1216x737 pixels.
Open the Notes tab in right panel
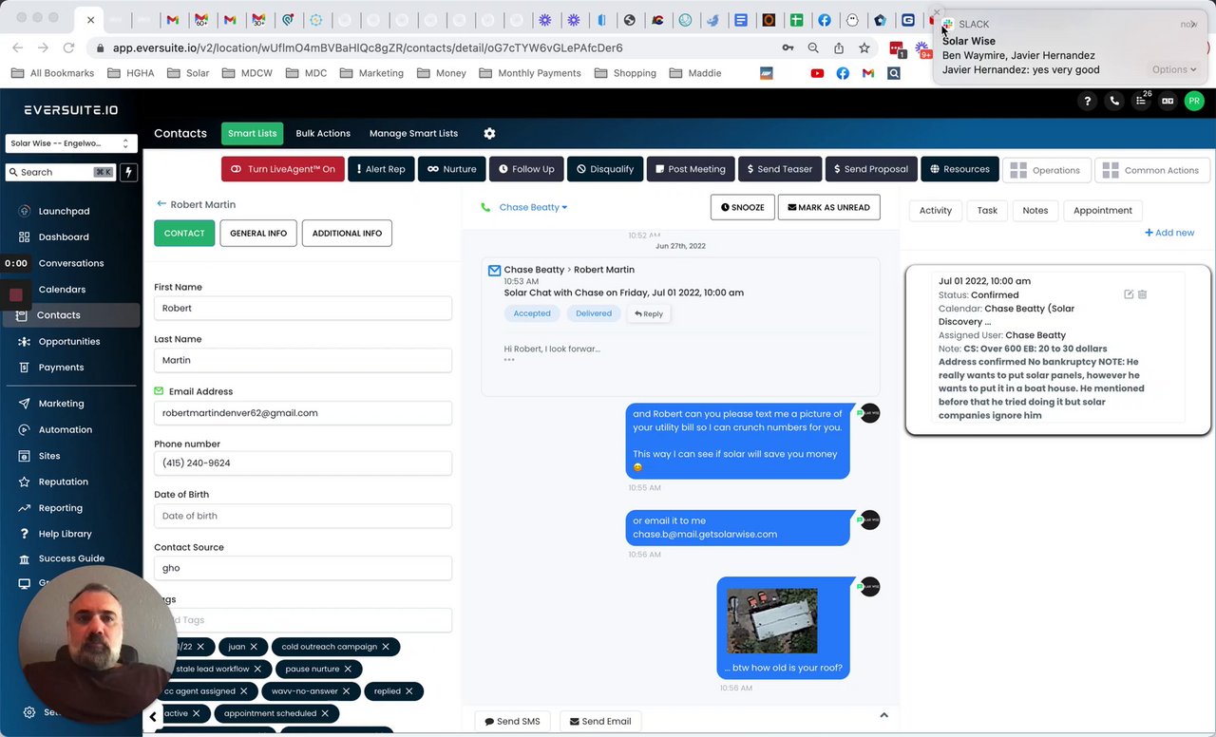(1035, 211)
